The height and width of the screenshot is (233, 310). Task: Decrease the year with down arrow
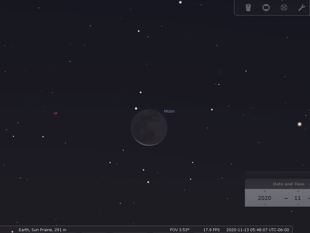(265, 204)
